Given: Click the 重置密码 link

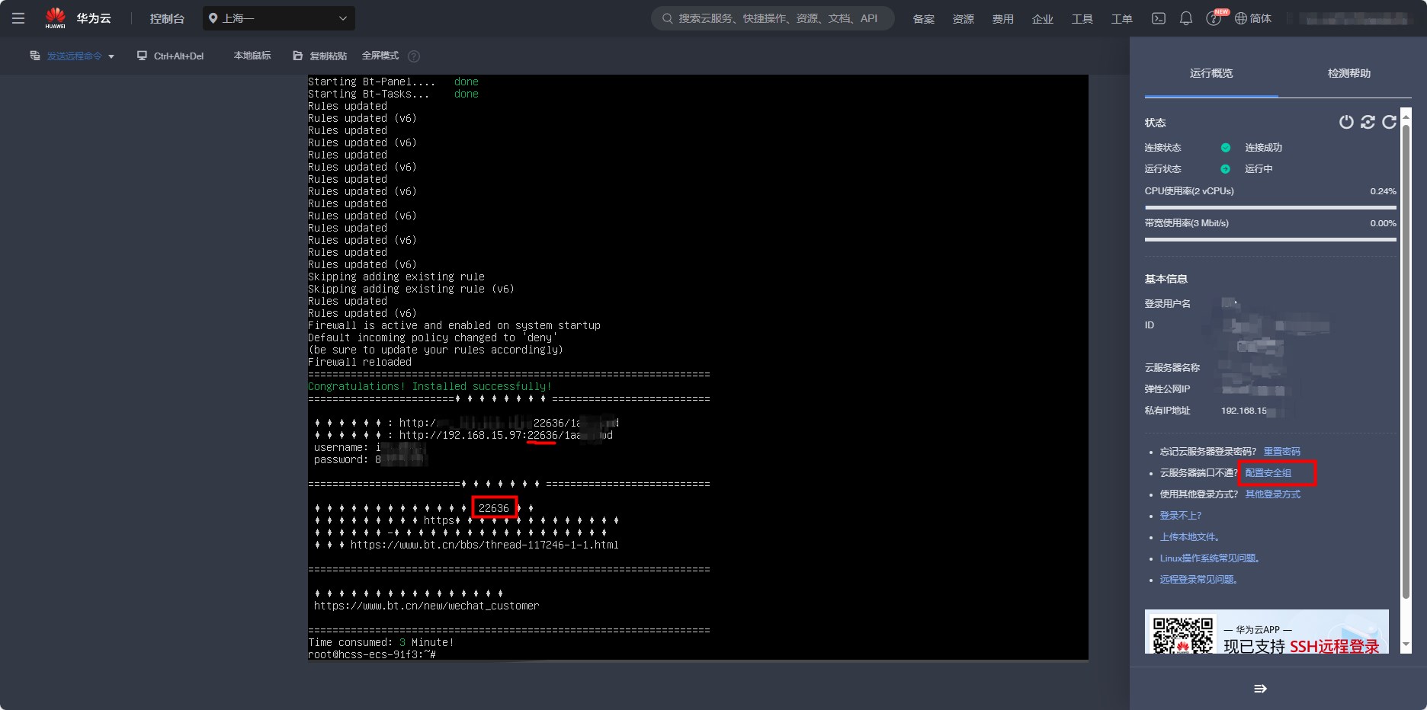Looking at the screenshot, I should point(1281,452).
